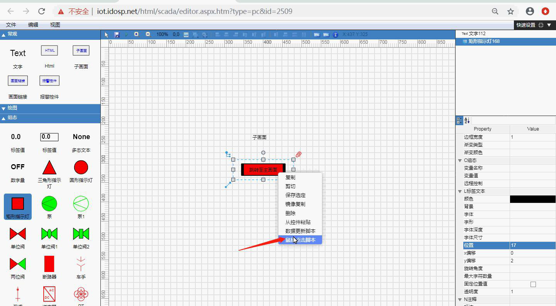Screen dimensions: 556x306
Task: Click the blue info icon in toolbar
Action: [x=336, y=35]
